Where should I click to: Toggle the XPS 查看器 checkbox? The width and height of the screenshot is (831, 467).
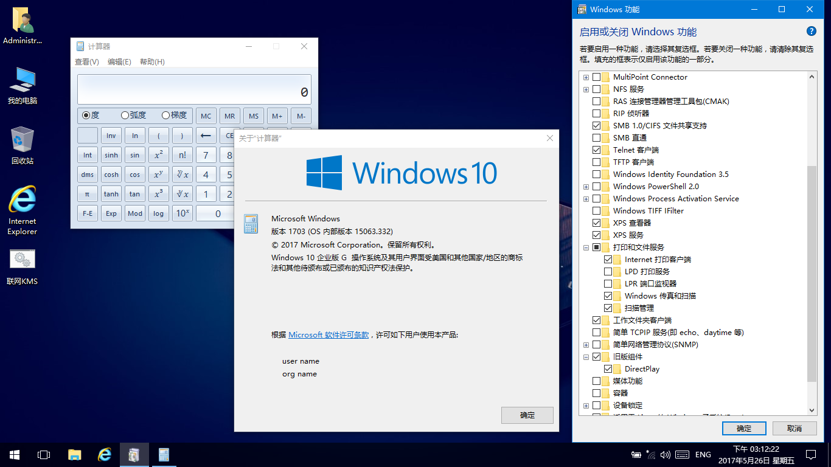point(596,223)
